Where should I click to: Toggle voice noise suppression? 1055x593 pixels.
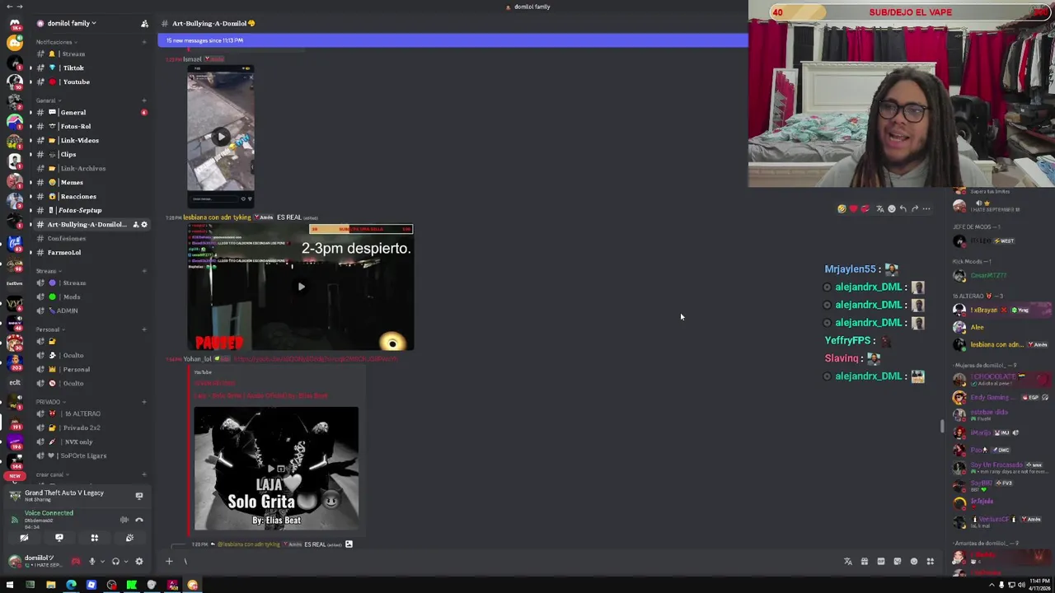tap(124, 520)
